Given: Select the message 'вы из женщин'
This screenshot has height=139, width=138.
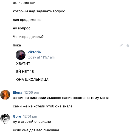Looking at the screenshot, I should [x=25, y=3].
